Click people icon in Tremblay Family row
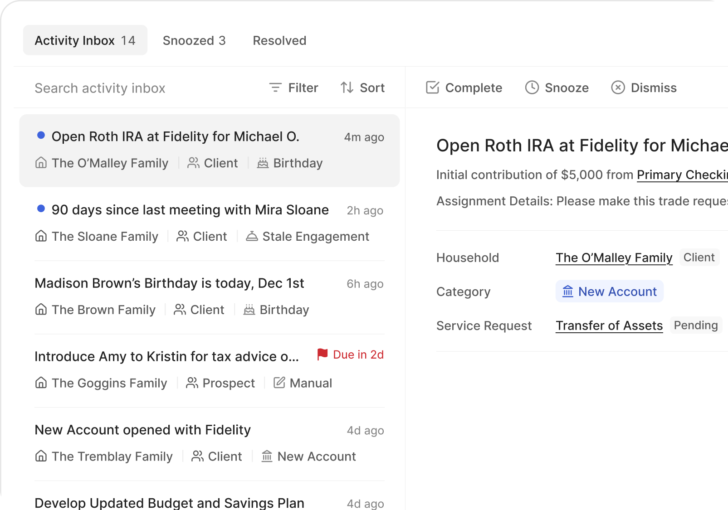 click(x=197, y=456)
